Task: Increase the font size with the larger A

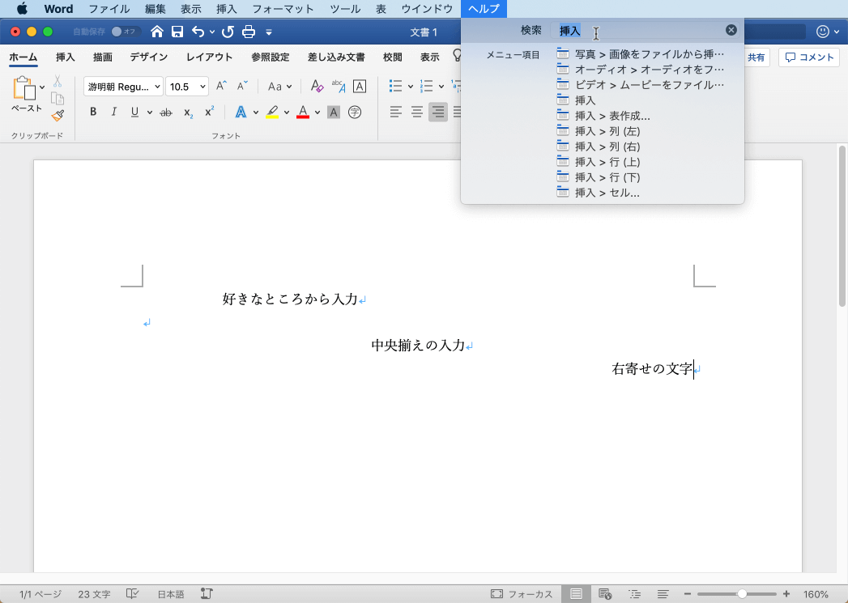Action: (x=221, y=86)
